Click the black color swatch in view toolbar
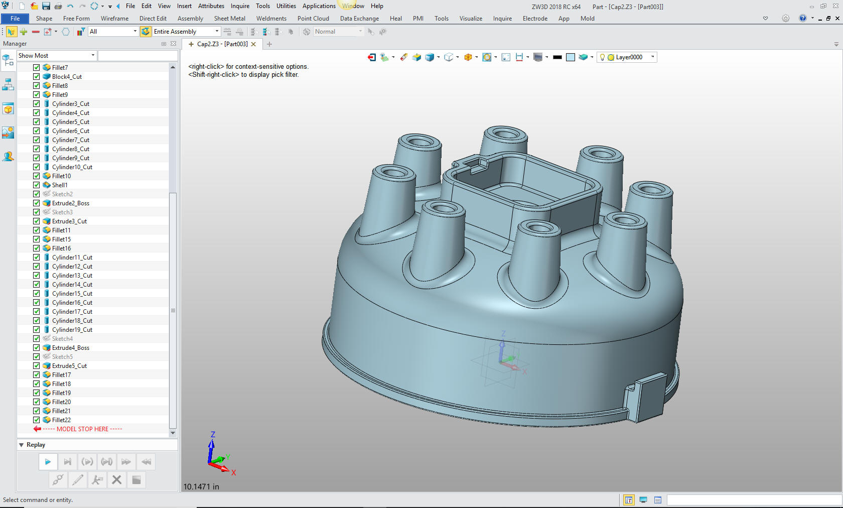The image size is (843, 508). point(557,57)
